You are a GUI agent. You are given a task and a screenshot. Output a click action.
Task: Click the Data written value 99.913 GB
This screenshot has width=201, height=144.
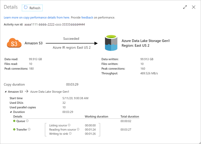tap(147, 59)
